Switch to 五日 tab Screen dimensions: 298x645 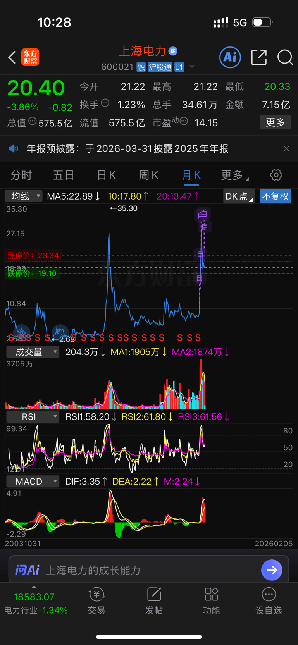click(64, 175)
